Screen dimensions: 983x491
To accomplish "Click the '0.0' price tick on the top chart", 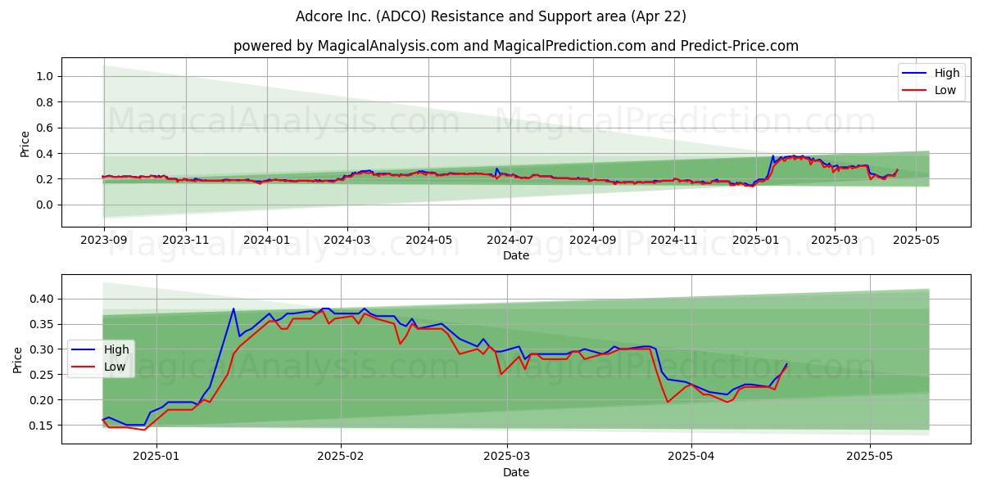I will click(46, 205).
